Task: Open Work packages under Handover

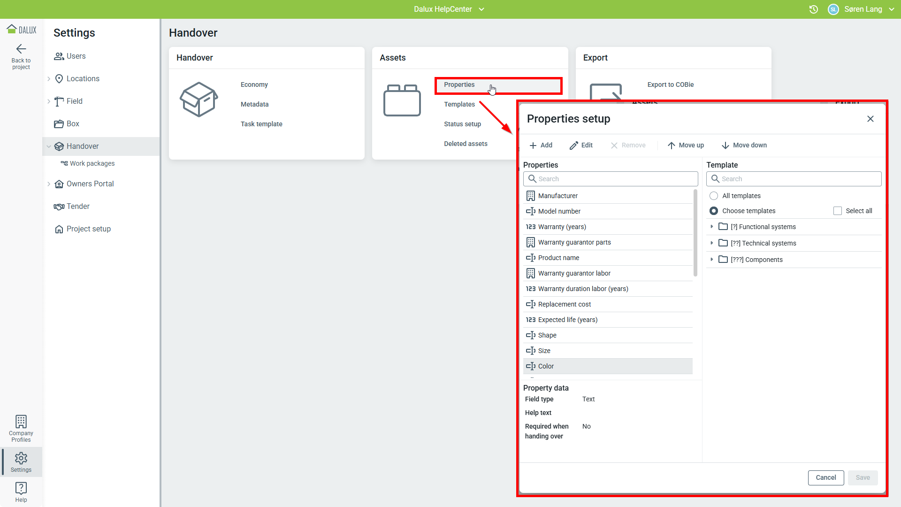Action: pyautogui.click(x=92, y=163)
